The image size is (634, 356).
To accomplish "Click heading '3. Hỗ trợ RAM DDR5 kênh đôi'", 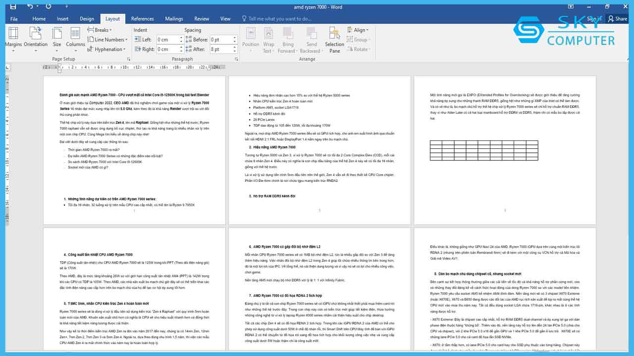I will click(x=272, y=196).
